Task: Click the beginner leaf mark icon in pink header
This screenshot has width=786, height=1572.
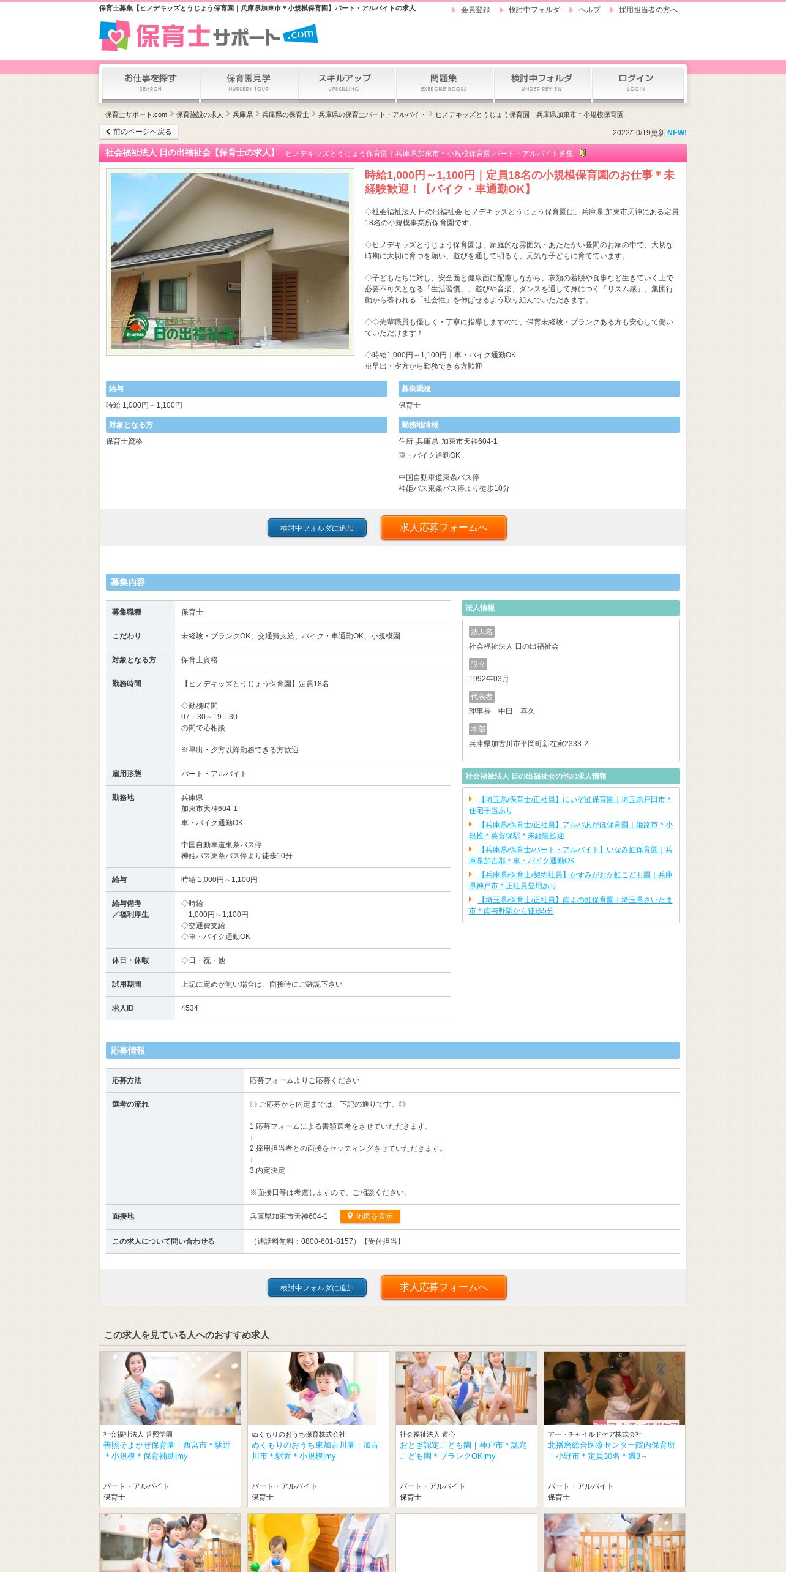Action: pyautogui.click(x=583, y=153)
